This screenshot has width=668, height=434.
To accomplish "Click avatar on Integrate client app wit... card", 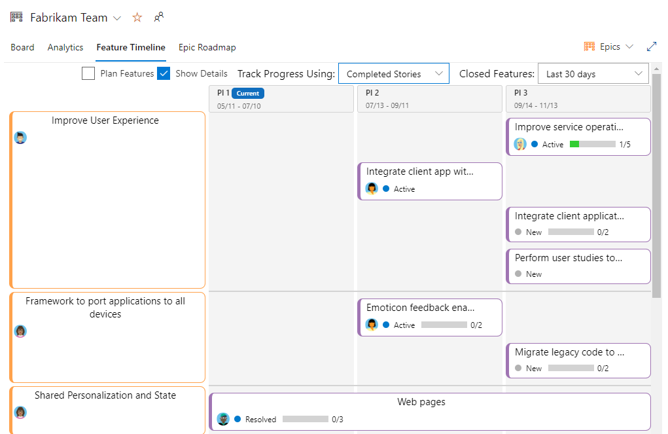I will point(372,189).
